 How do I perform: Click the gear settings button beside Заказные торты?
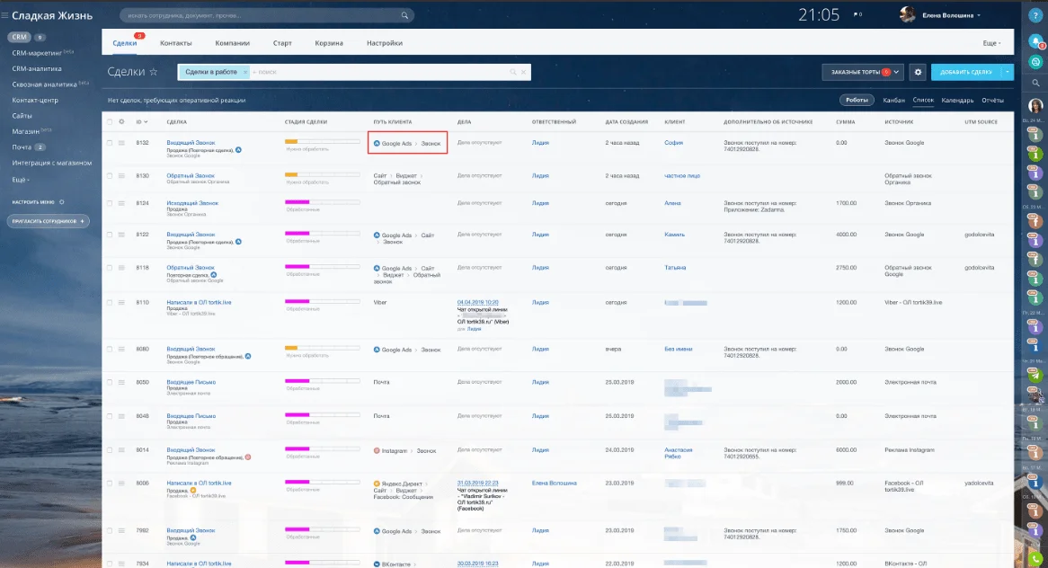pyautogui.click(x=918, y=72)
